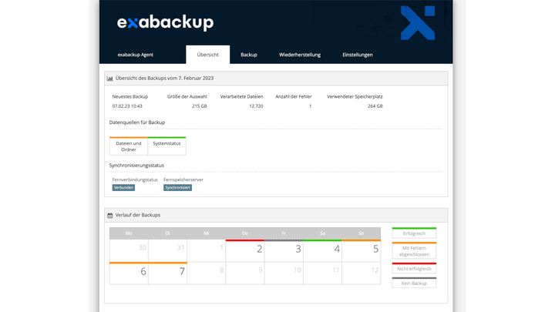Switch to the Backup tab
The width and height of the screenshot is (555, 312).
tap(248, 55)
